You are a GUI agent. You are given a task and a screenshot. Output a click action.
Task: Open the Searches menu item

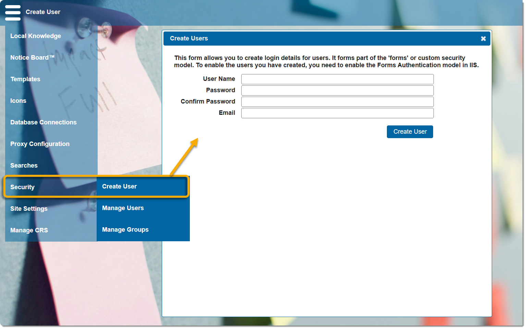coord(24,166)
